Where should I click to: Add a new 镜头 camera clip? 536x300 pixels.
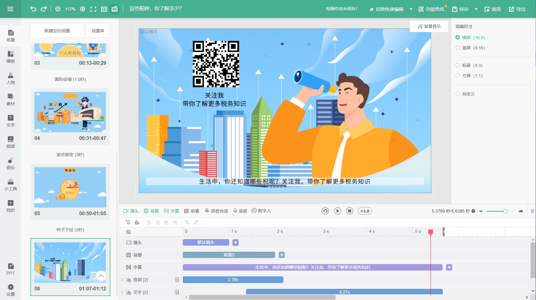235,242
